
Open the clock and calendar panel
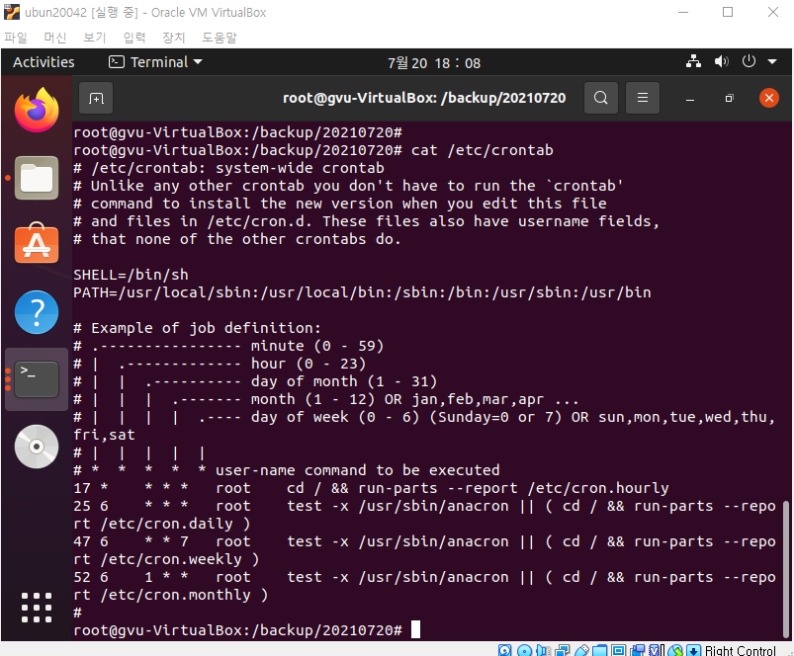434,62
